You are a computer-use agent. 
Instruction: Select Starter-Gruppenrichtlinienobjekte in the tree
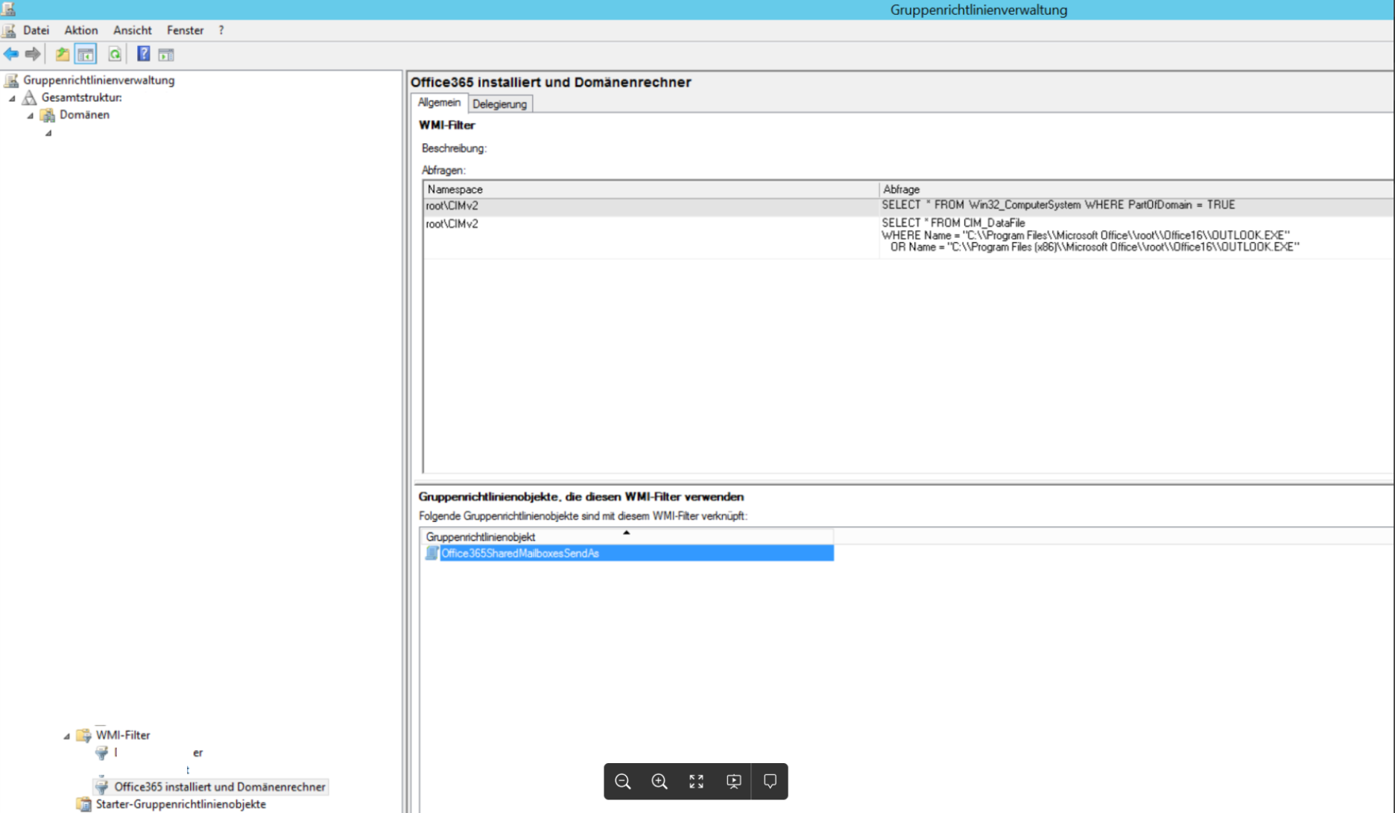tap(180, 804)
